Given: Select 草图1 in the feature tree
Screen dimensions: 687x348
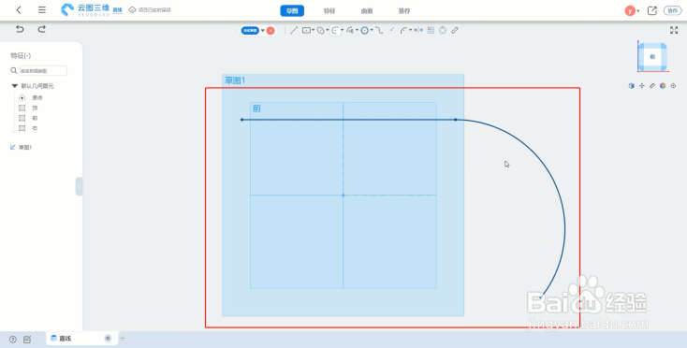Looking at the screenshot, I should 25,148.
